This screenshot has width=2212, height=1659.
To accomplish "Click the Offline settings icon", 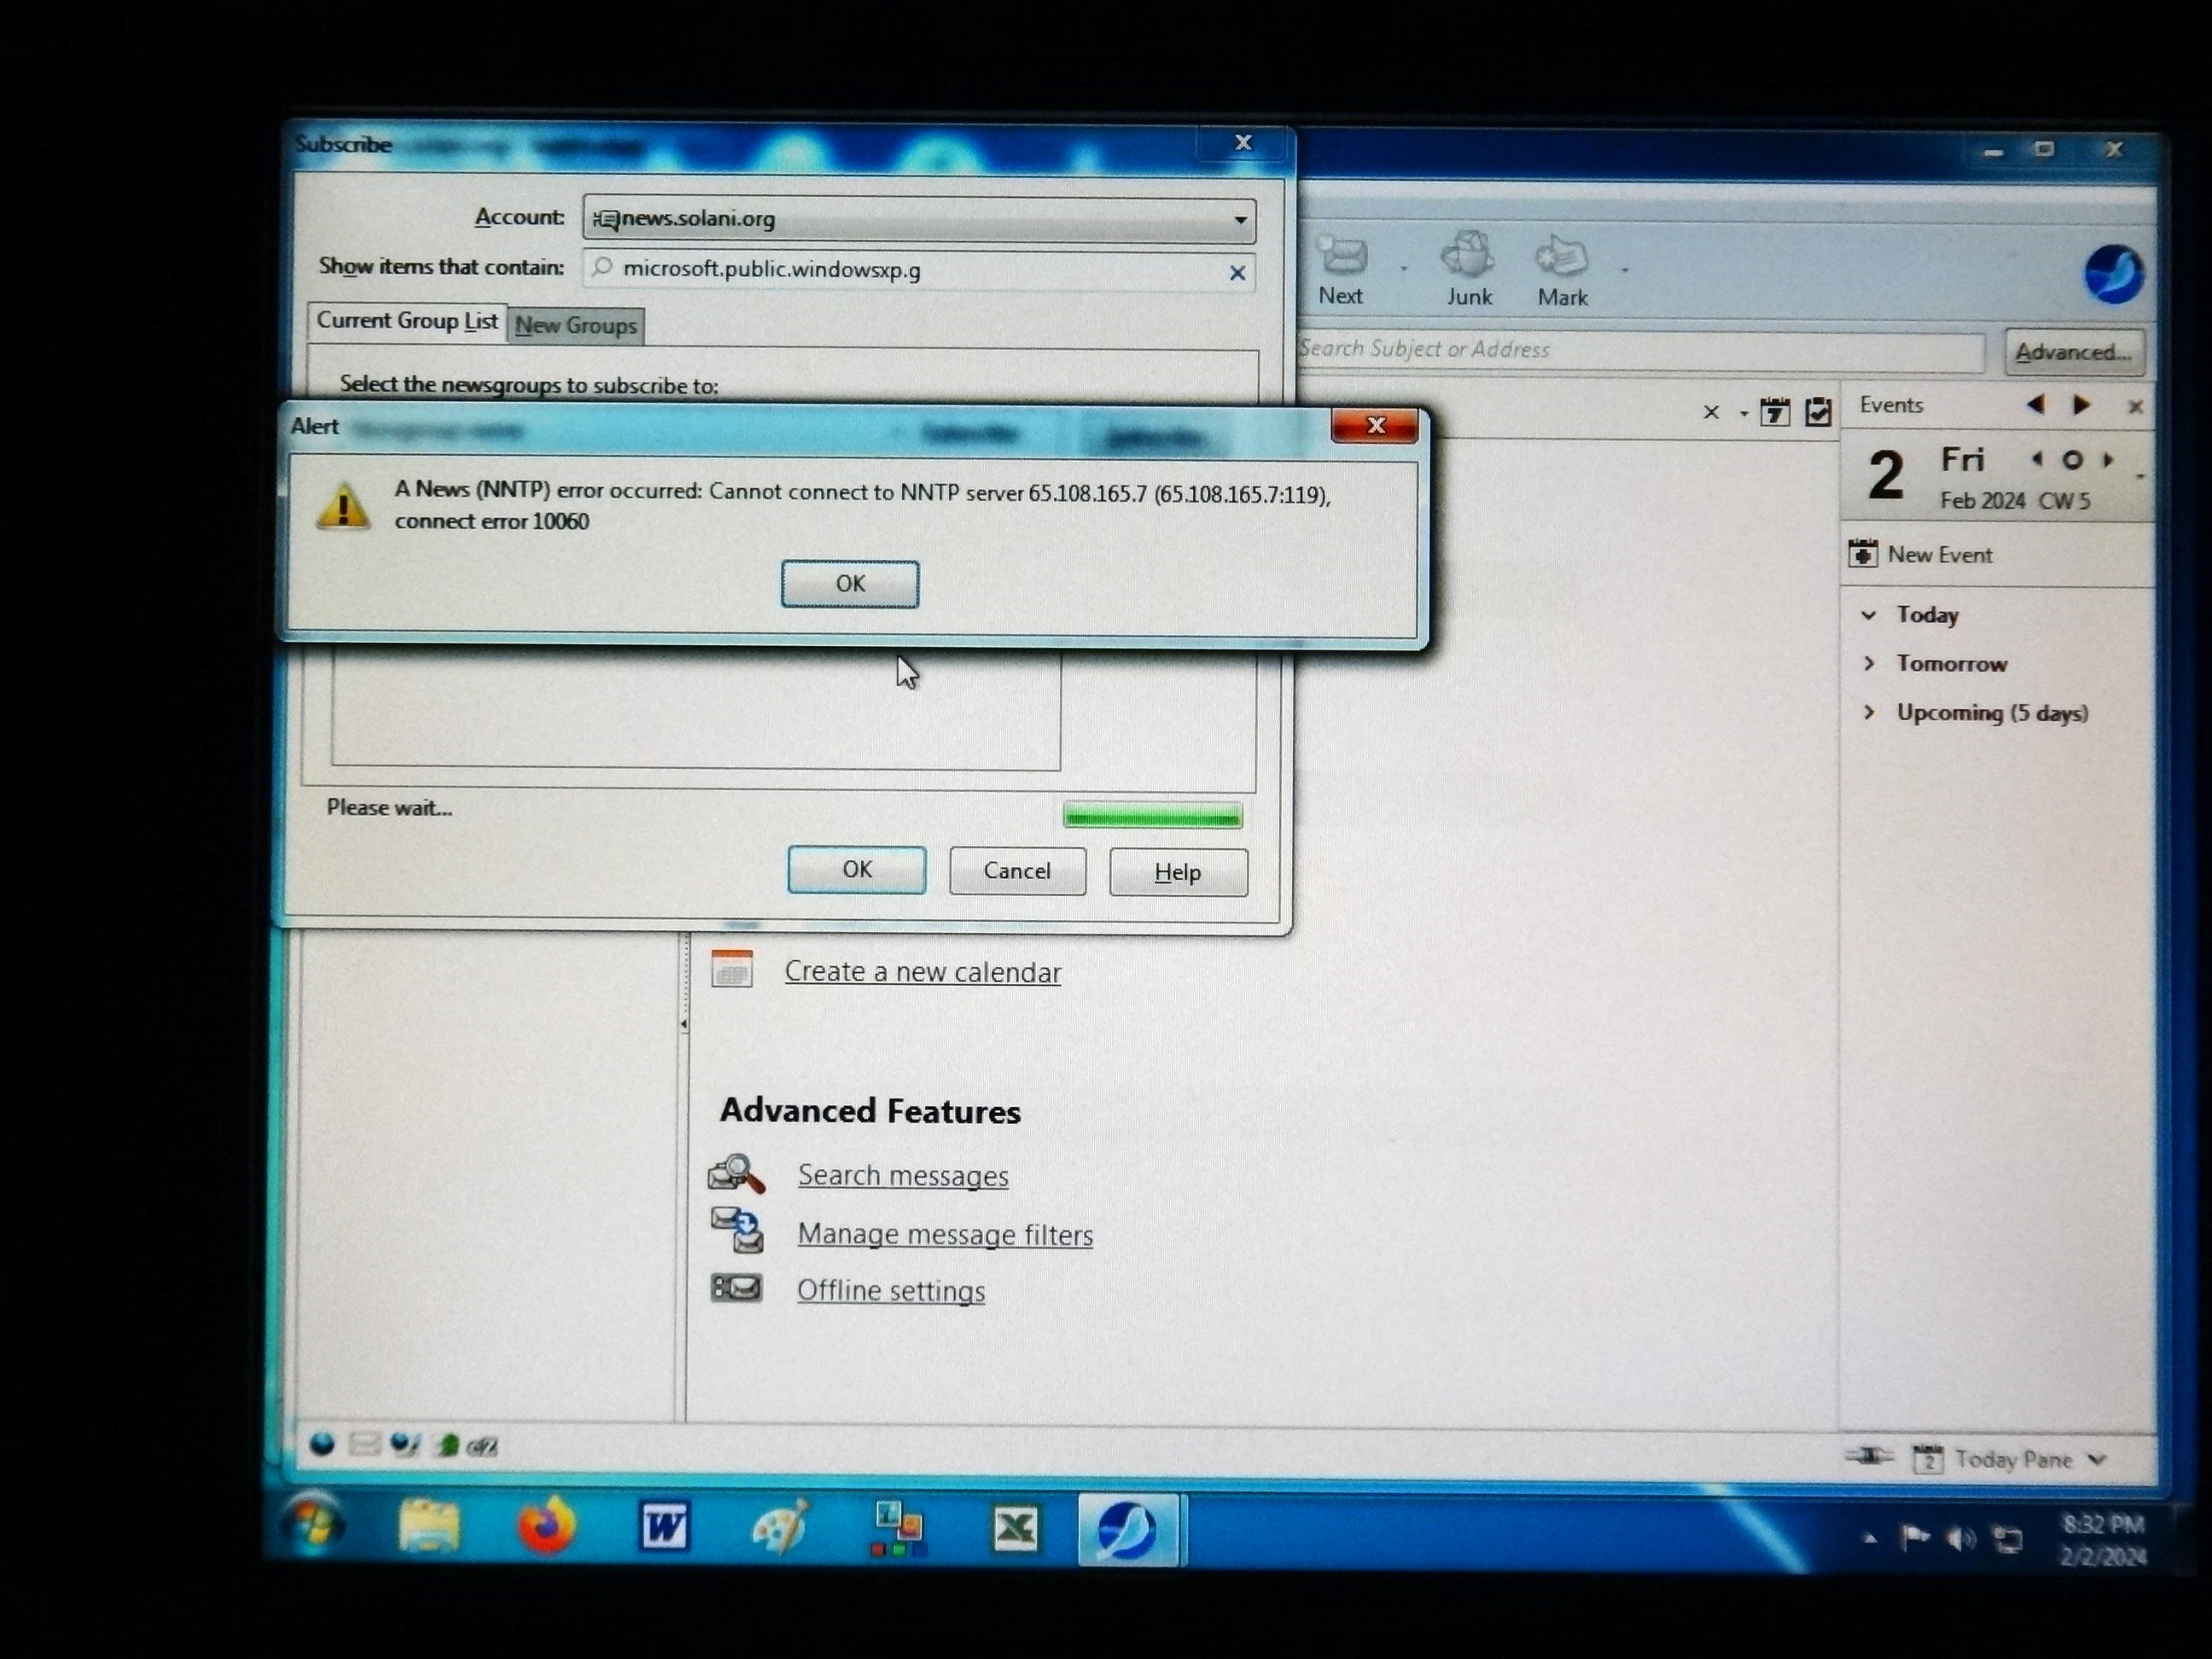I will point(736,1288).
